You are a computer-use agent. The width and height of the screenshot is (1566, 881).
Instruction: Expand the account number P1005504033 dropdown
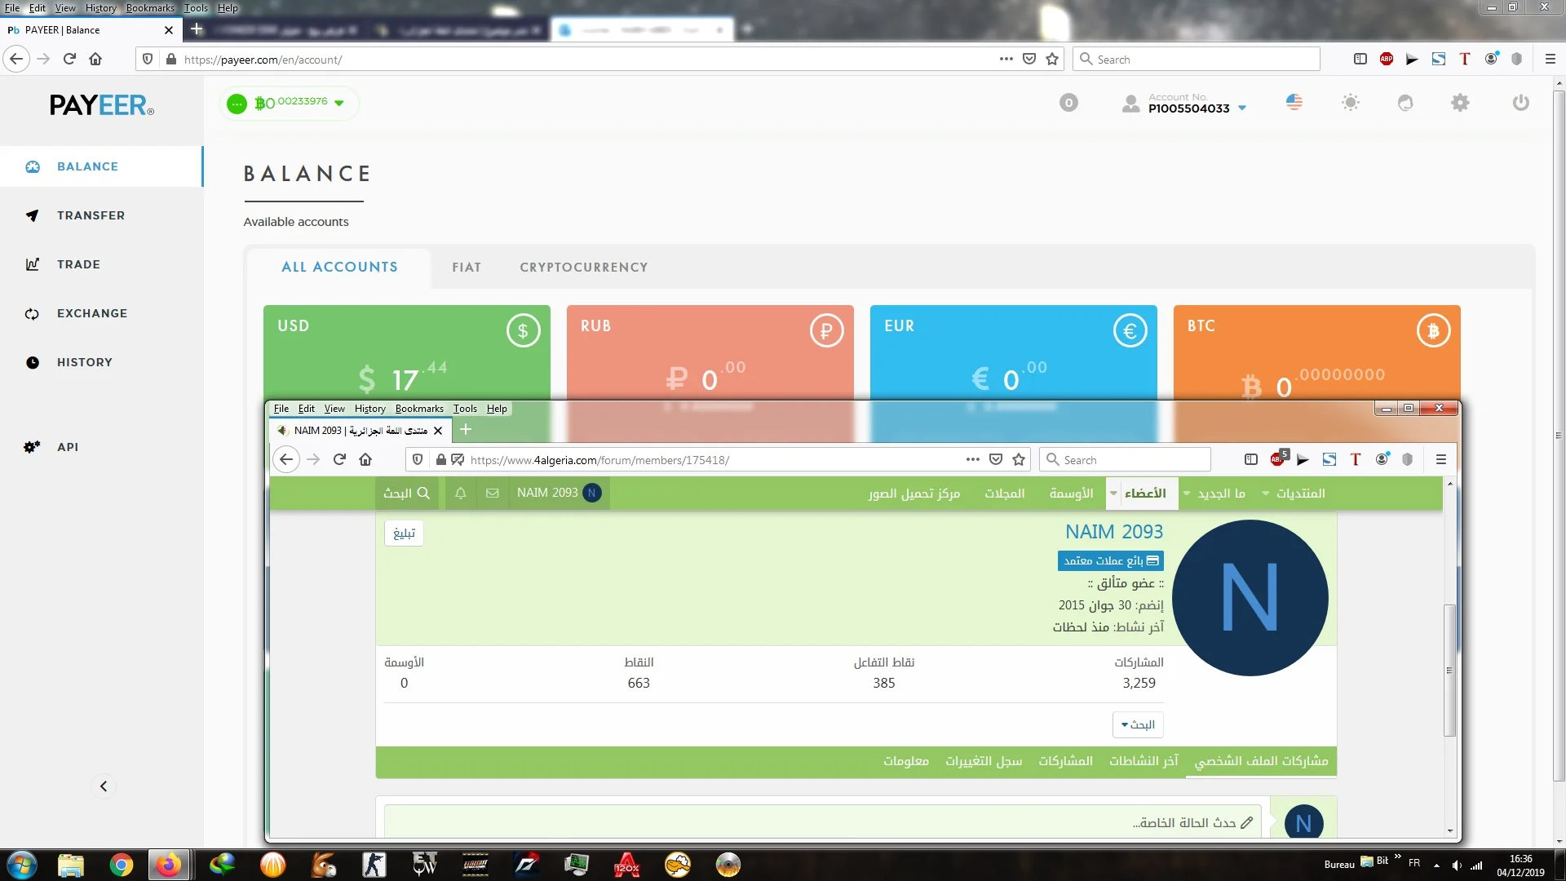(1242, 108)
